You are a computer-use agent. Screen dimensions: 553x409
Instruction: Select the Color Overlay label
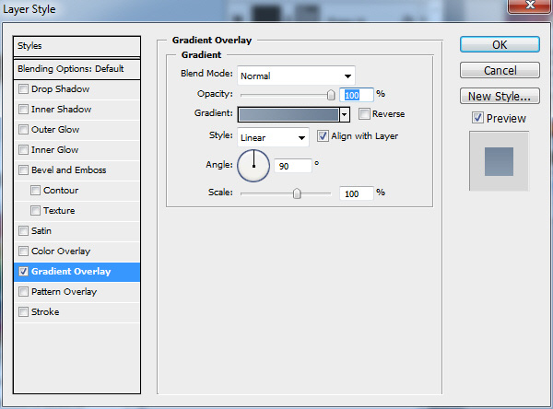coord(61,251)
